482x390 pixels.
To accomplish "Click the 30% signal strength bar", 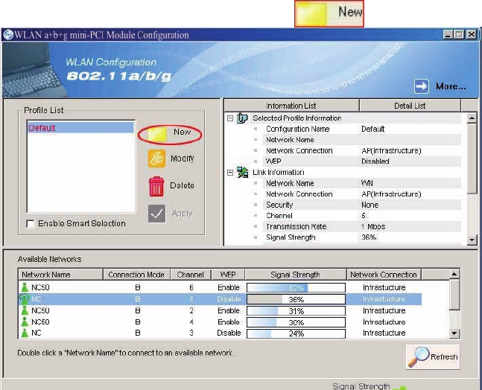I will tap(296, 322).
